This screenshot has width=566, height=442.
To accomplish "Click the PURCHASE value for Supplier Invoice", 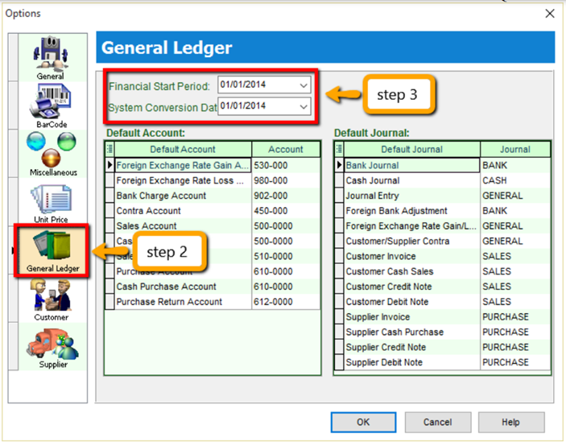I will pos(506,316).
